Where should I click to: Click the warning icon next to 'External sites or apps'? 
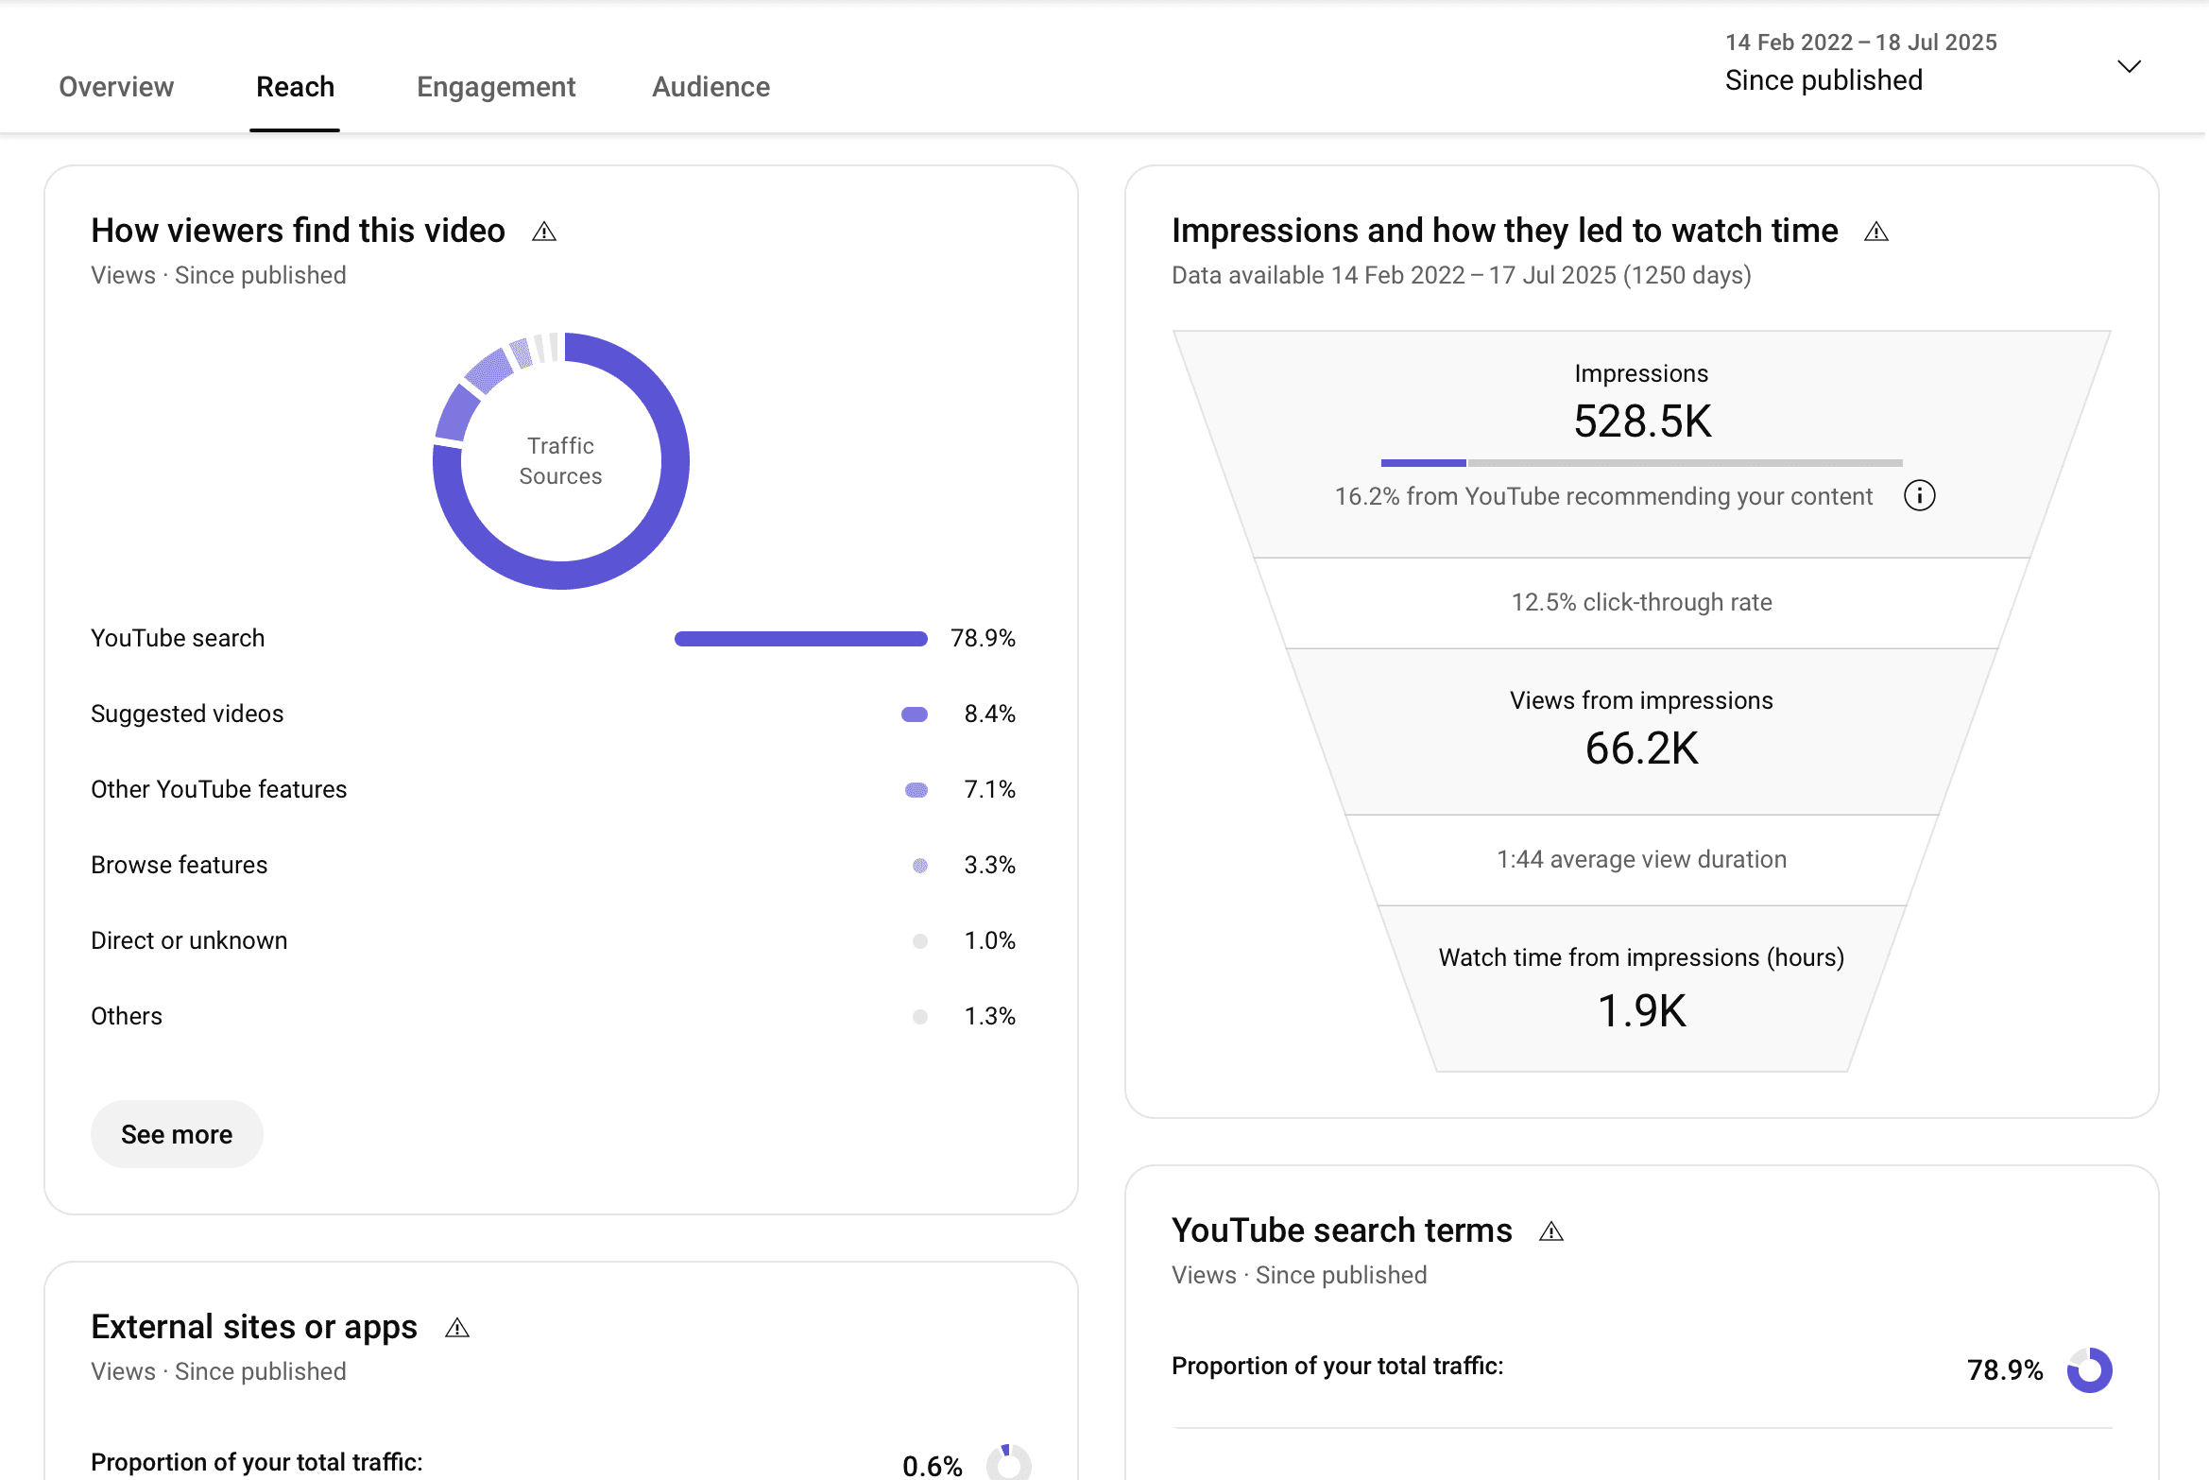(459, 1328)
